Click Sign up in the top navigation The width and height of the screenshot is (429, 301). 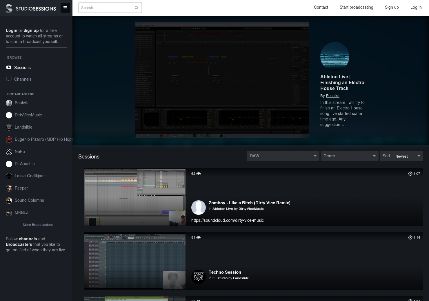pos(392,7)
